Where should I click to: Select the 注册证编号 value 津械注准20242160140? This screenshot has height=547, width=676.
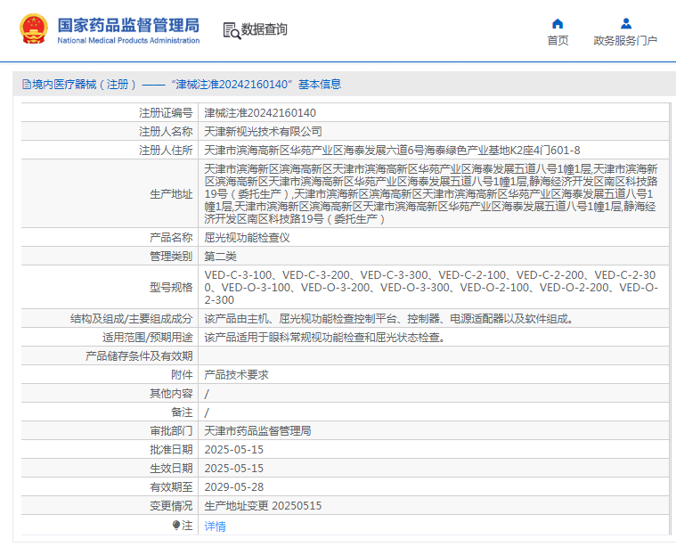(x=260, y=113)
